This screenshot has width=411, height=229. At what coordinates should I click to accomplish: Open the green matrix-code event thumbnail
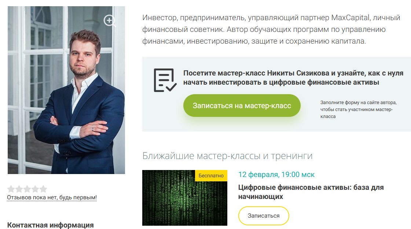[x=184, y=198]
